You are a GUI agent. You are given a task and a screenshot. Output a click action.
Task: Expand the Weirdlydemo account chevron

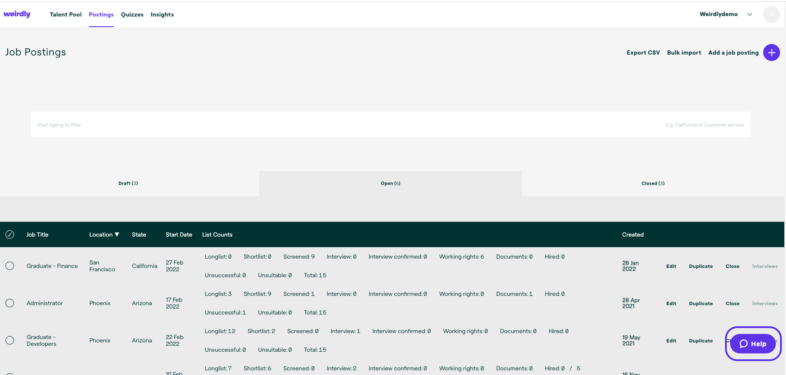click(x=749, y=14)
